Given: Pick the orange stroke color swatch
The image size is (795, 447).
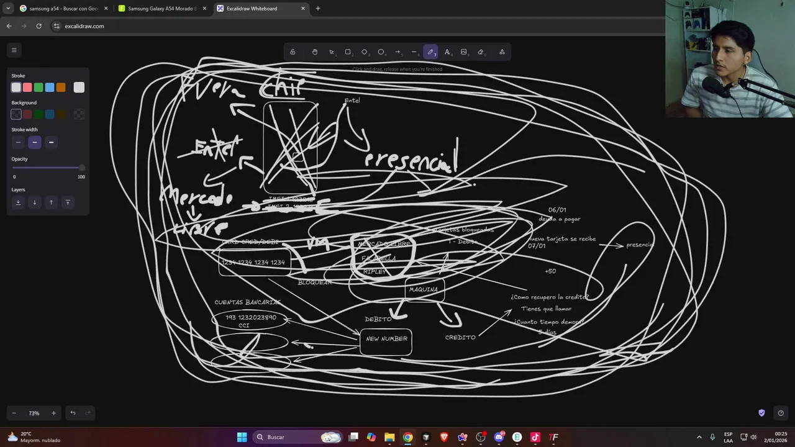Looking at the screenshot, I should coord(61,88).
